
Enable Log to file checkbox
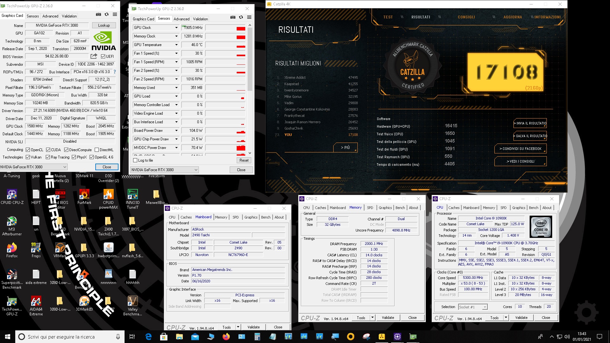(135, 160)
